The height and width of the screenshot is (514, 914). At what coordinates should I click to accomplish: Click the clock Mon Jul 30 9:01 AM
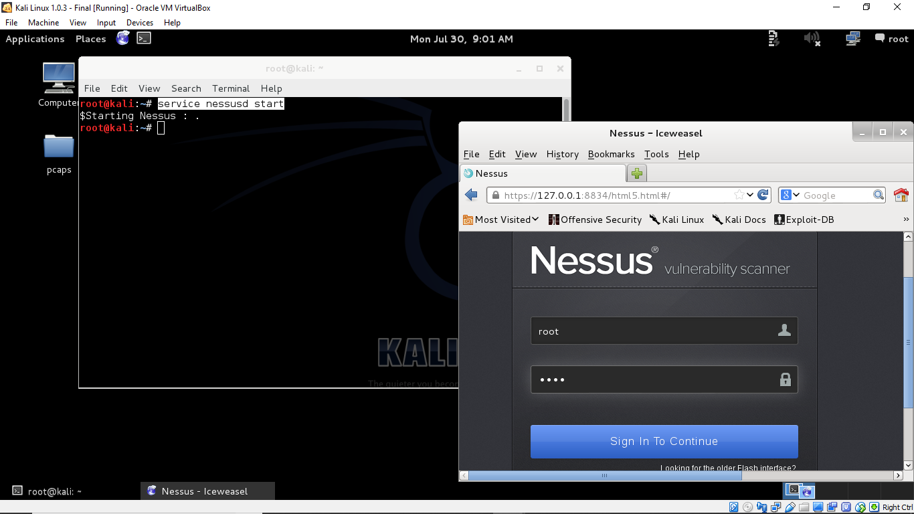[x=462, y=39]
